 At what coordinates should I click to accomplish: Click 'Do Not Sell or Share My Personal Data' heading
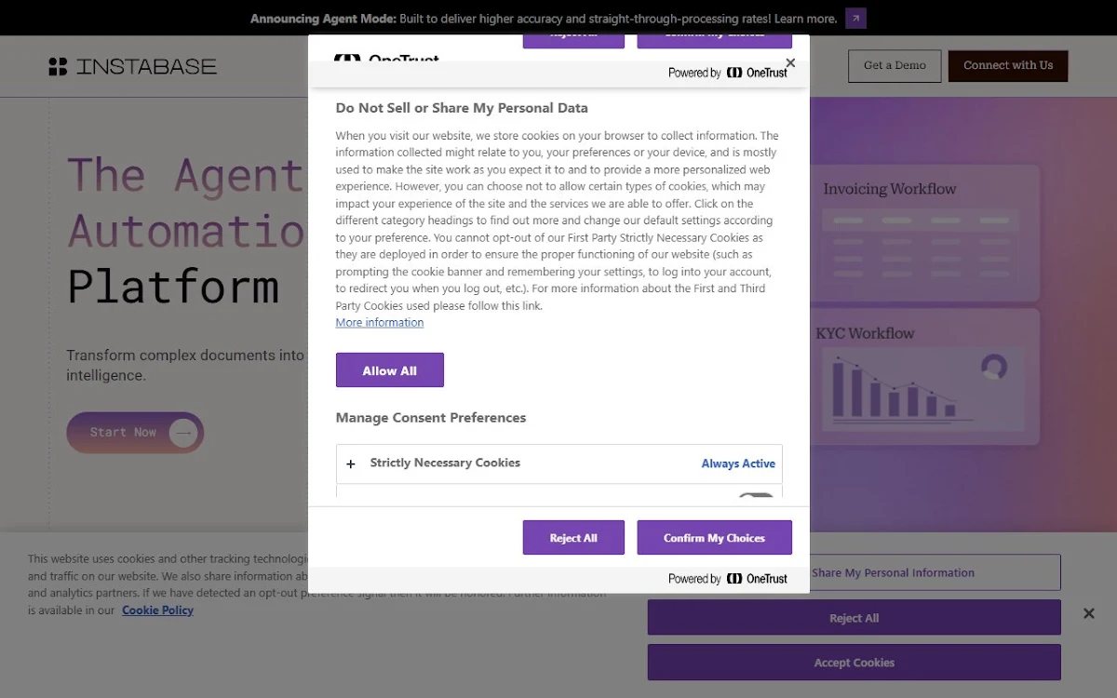pyautogui.click(x=462, y=108)
